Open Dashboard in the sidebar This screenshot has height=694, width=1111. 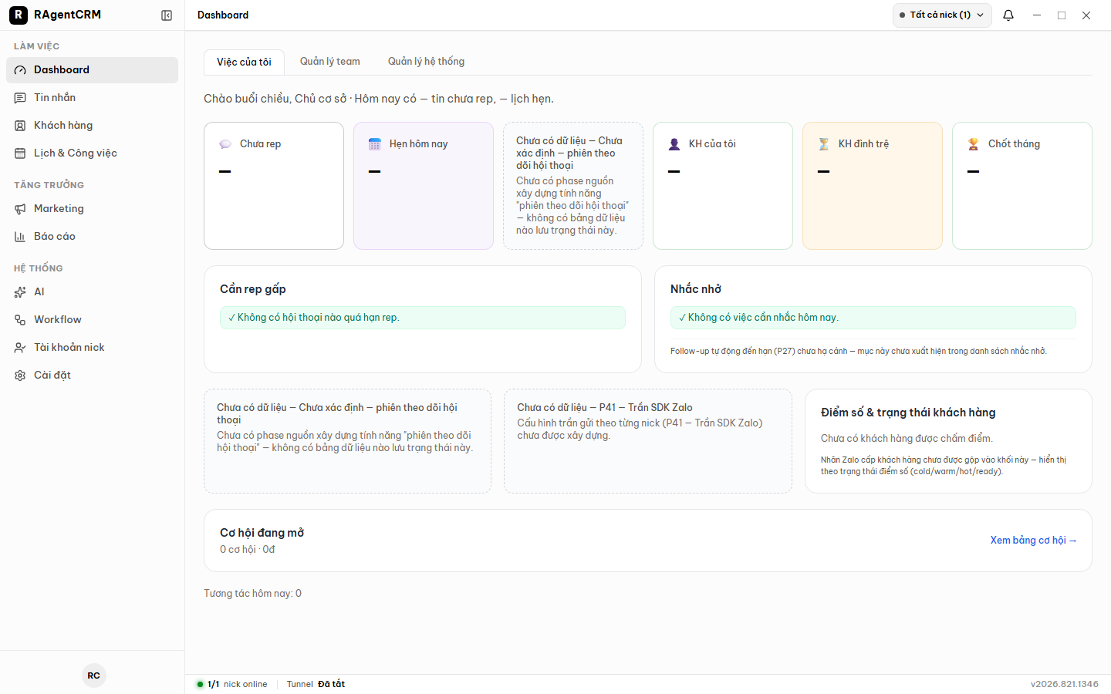pos(92,70)
